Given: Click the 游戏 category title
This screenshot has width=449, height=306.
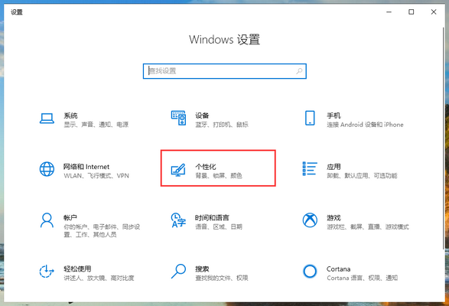Looking at the screenshot, I should point(333,218).
